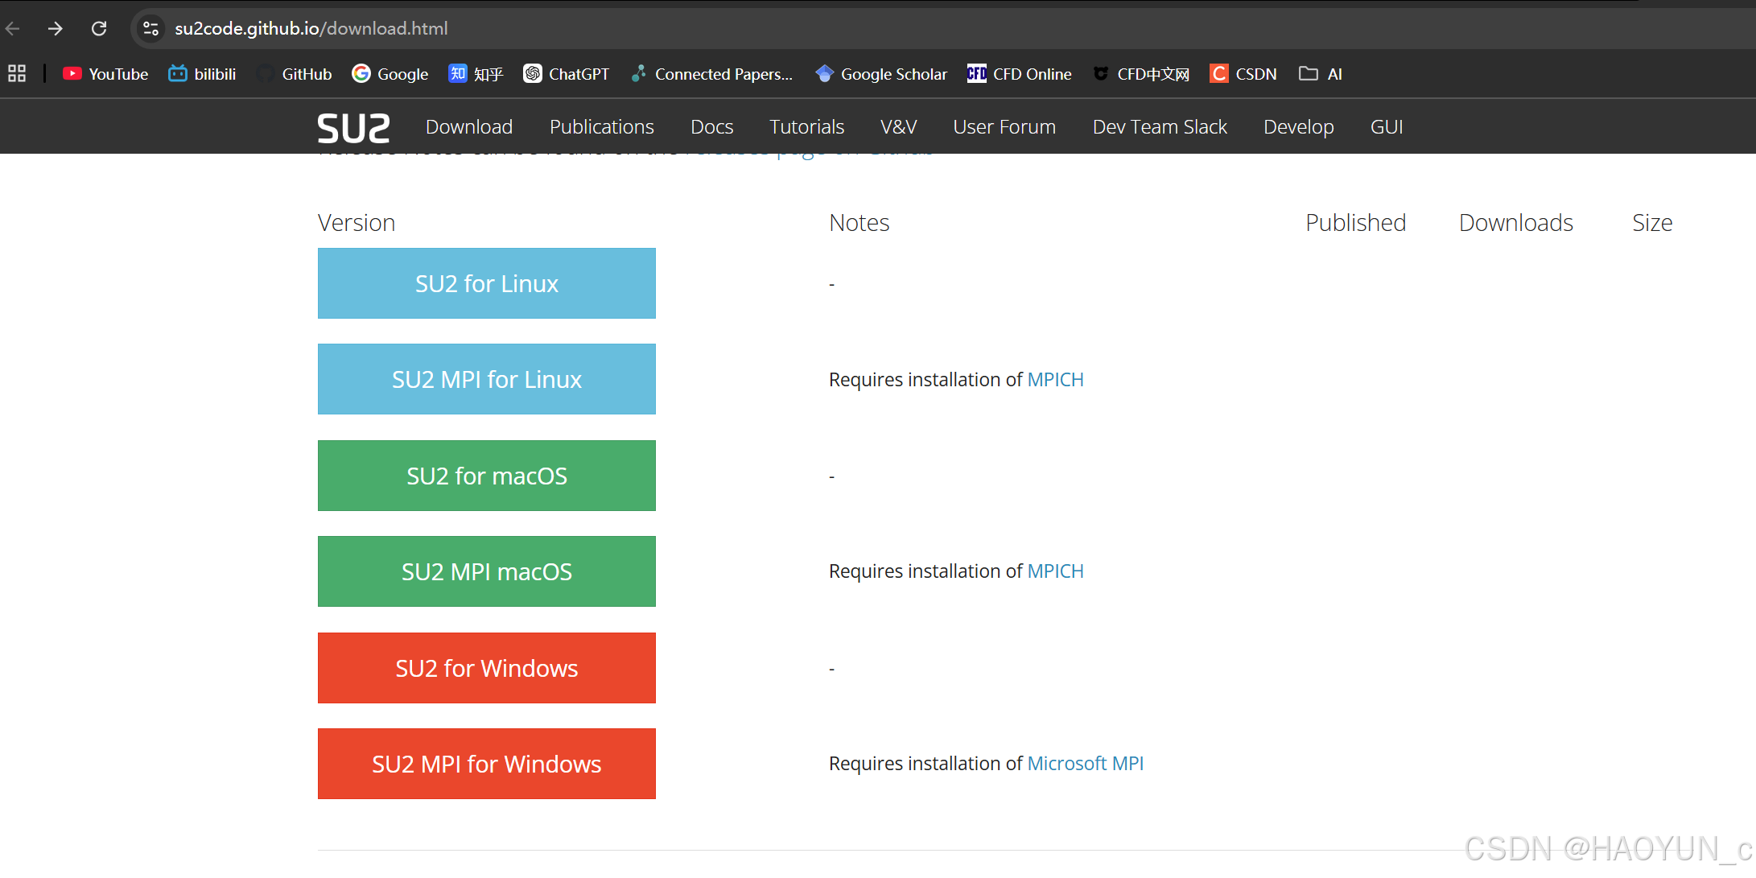Download SU2 MPI macOS
1756x878 pixels.
click(487, 571)
